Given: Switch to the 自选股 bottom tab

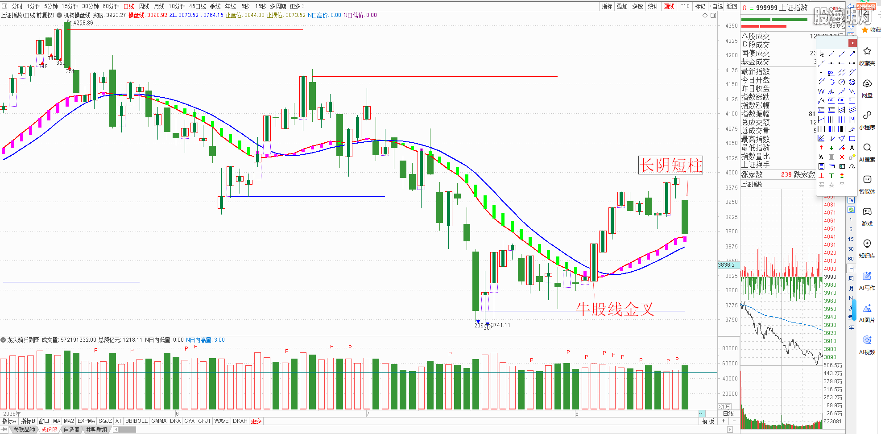Looking at the screenshot, I should (71, 430).
